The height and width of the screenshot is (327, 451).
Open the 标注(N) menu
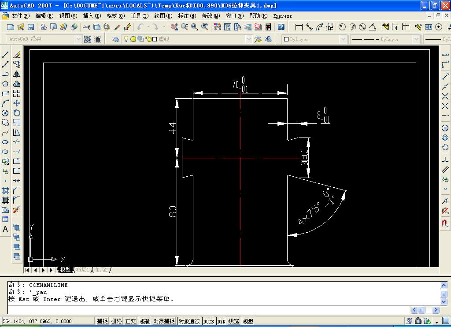tap(187, 16)
